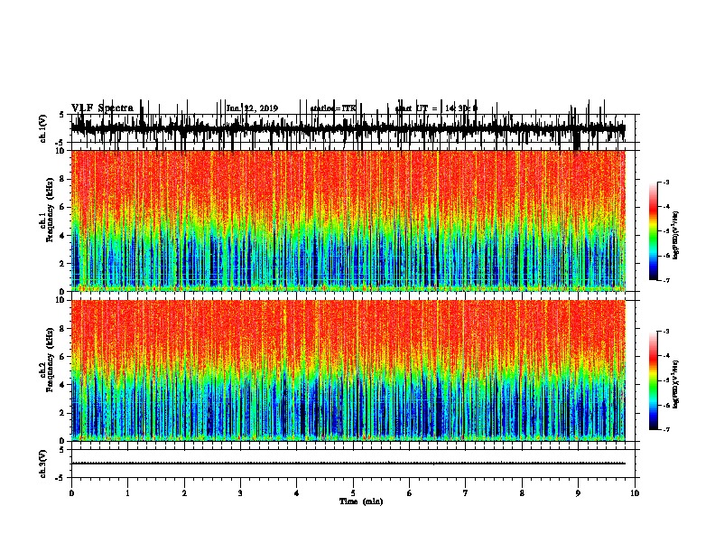Image resolution: width=715 pixels, height=553 pixels.
Task: Click the ch.2 'Frequency (kHz)' axis label
Action: pyautogui.click(x=50, y=360)
